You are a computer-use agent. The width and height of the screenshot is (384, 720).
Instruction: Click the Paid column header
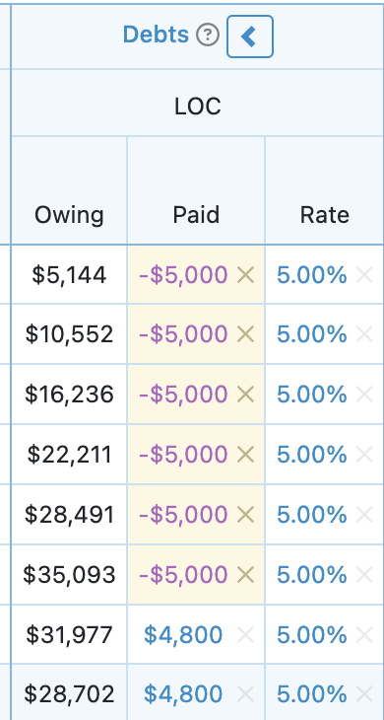(196, 215)
